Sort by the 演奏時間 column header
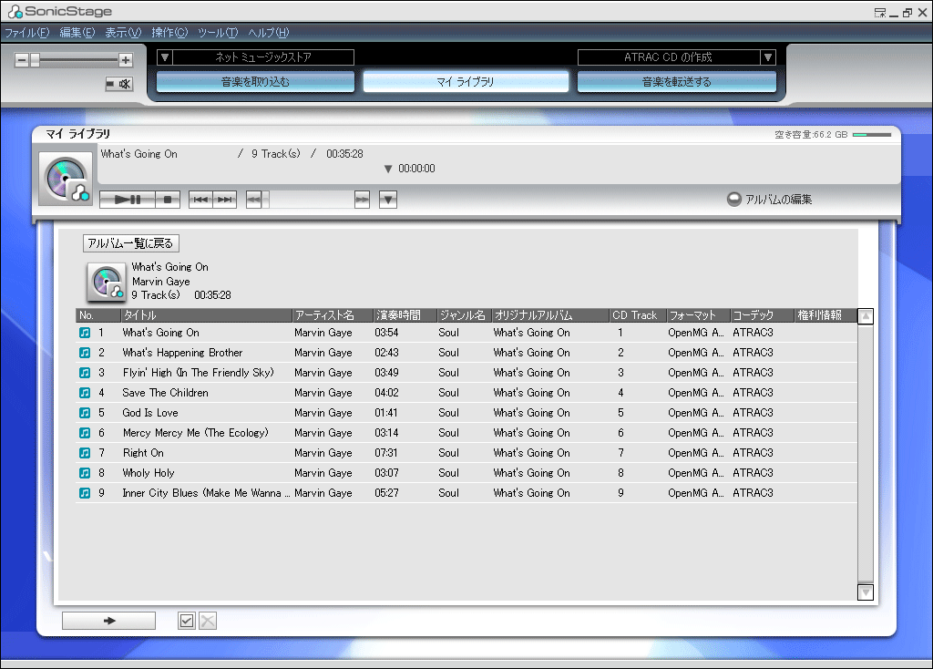Screen dimensions: 933x669 click(x=405, y=314)
